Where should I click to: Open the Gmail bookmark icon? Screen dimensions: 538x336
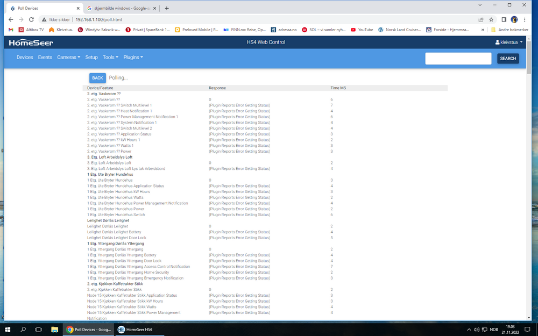coord(11,30)
